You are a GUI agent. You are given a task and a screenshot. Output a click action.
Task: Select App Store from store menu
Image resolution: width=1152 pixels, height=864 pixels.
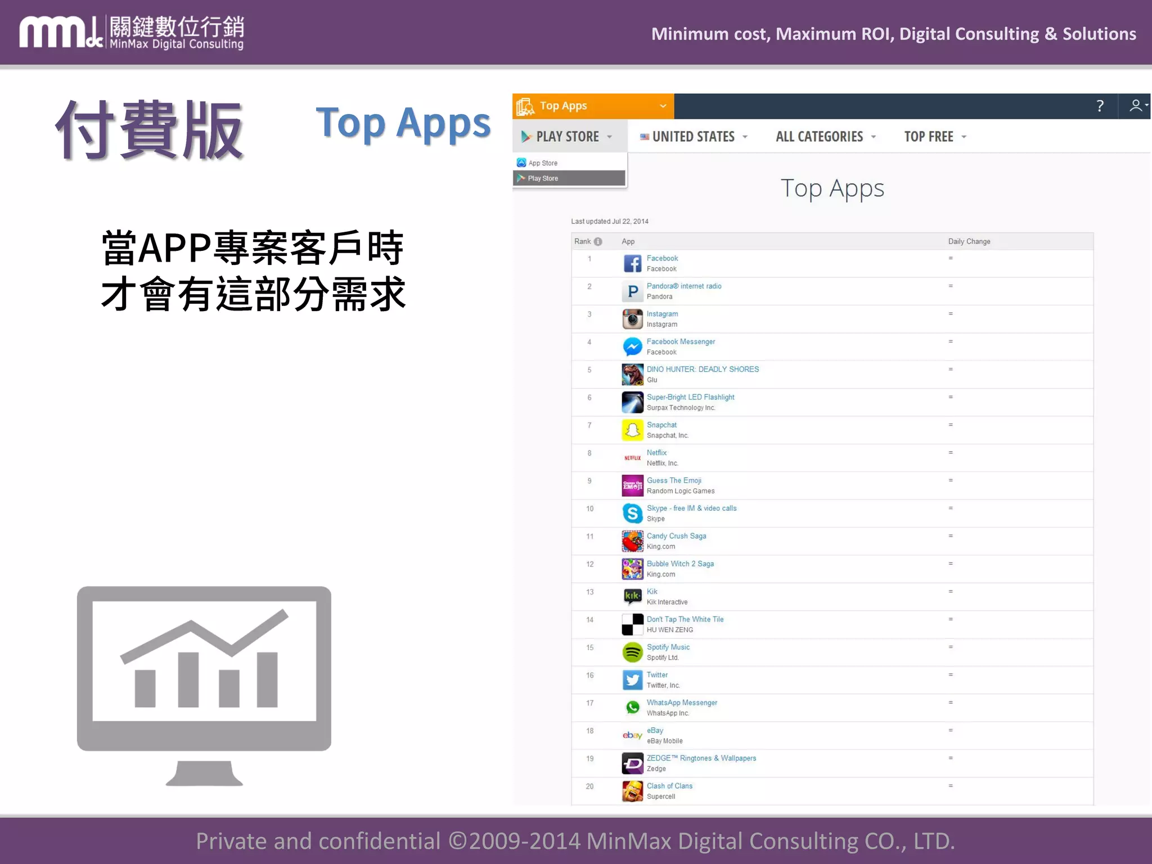(542, 163)
